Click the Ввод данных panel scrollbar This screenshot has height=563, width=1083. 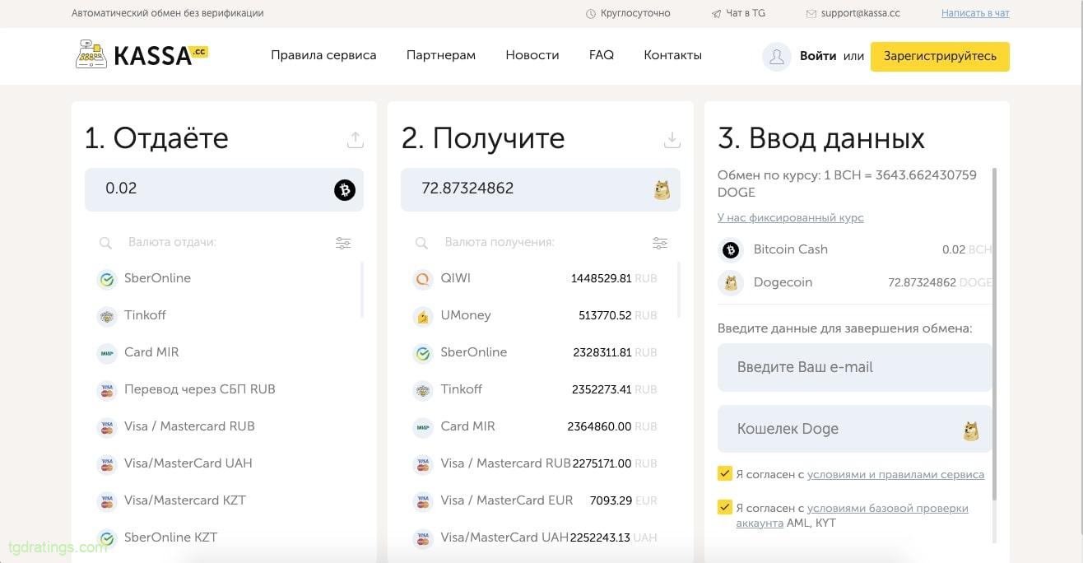[x=995, y=333]
